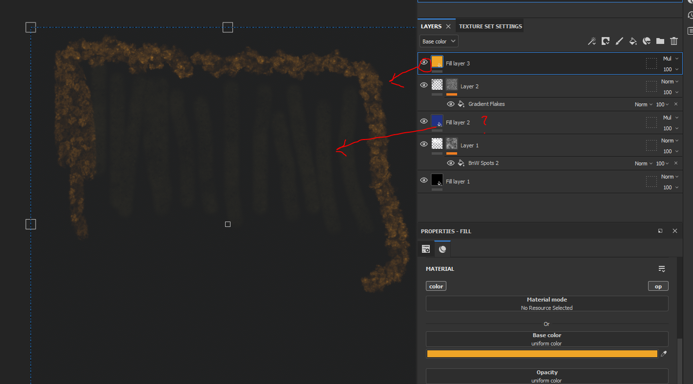Toggle visibility of the Gradient Flakes effect
This screenshot has width=693, height=384.
[x=451, y=104]
